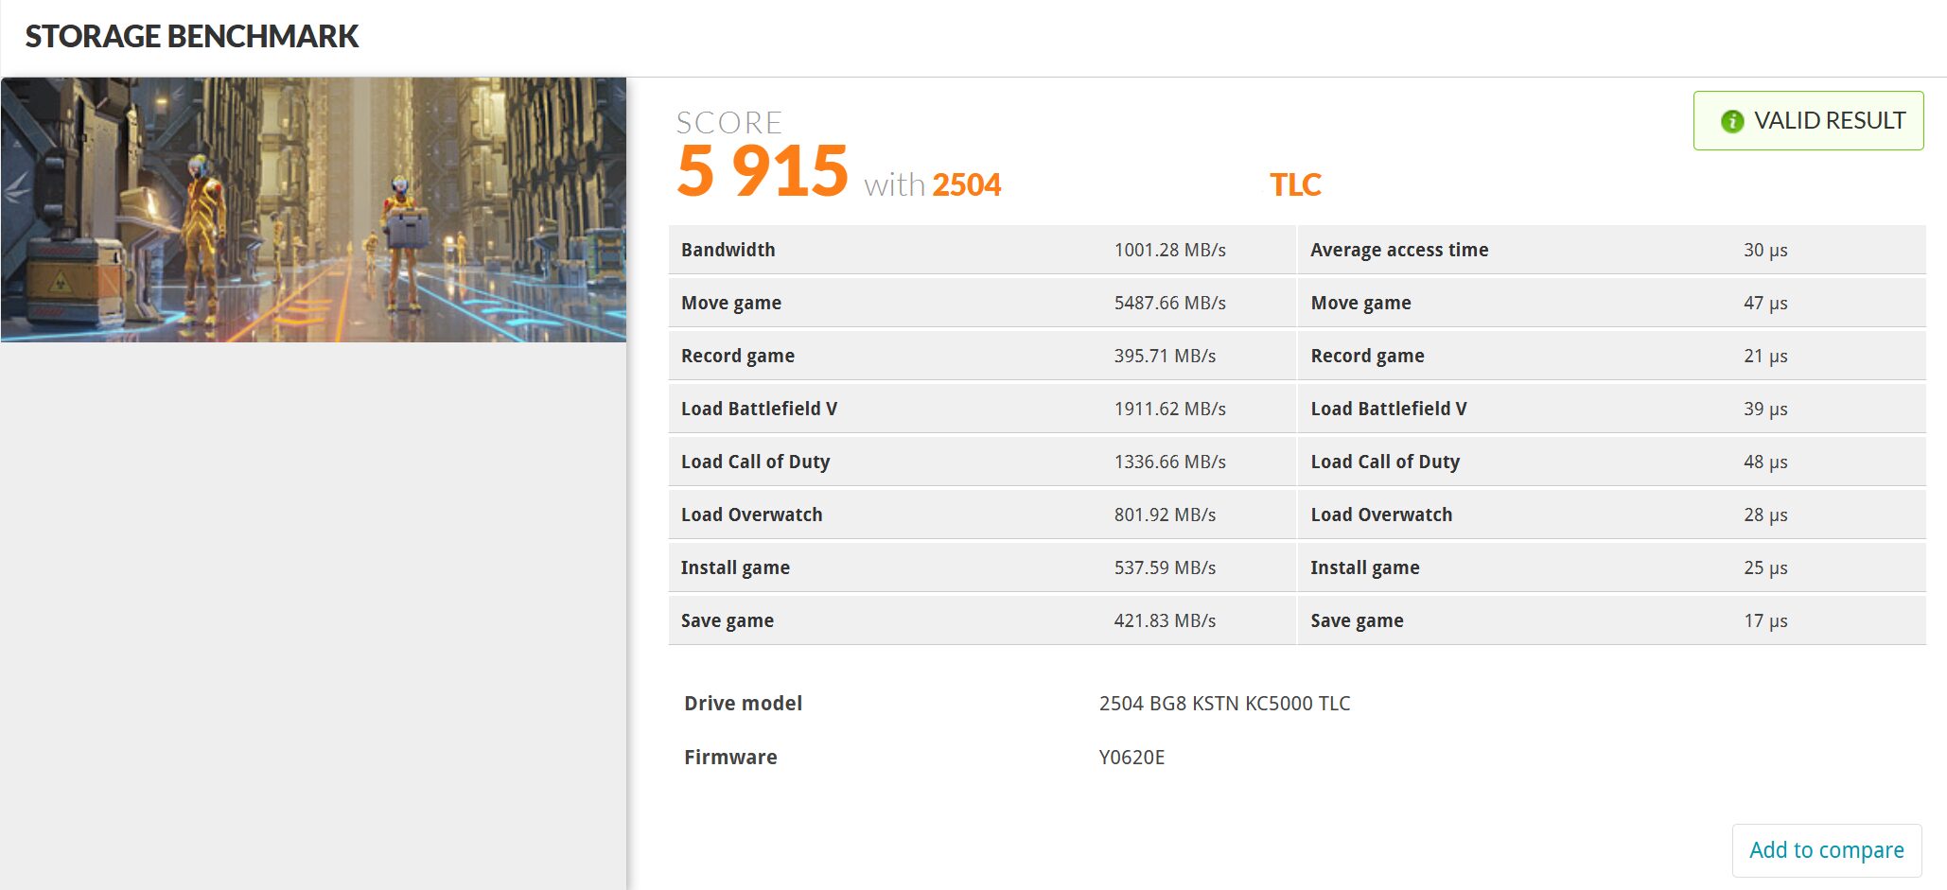Image resolution: width=1947 pixels, height=890 pixels.
Task: Click the Bandwidth row label
Action: (x=728, y=250)
